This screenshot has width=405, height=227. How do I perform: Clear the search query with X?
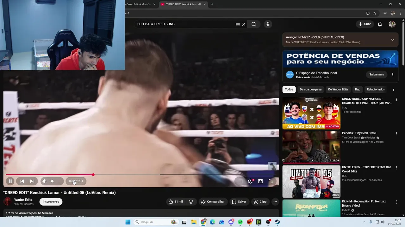[x=244, y=24]
